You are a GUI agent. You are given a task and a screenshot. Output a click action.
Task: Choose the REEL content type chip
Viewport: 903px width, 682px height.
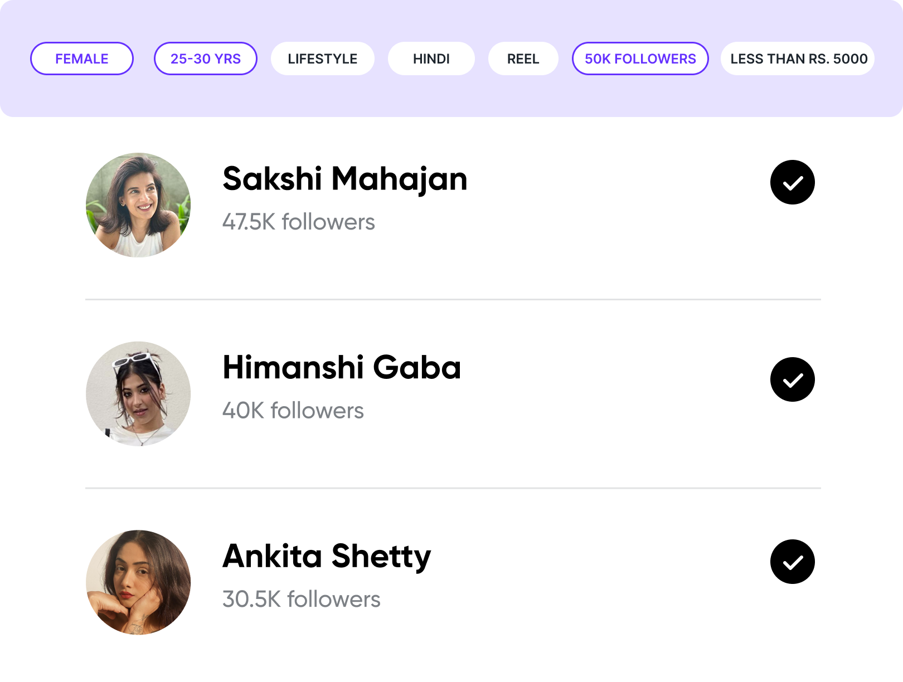[523, 59]
